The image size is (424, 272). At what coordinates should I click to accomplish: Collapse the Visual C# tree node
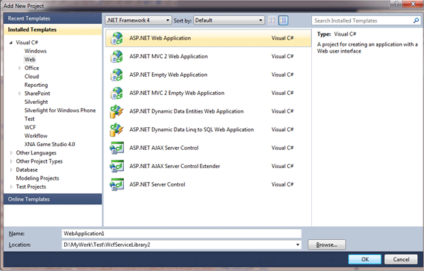point(11,42)
